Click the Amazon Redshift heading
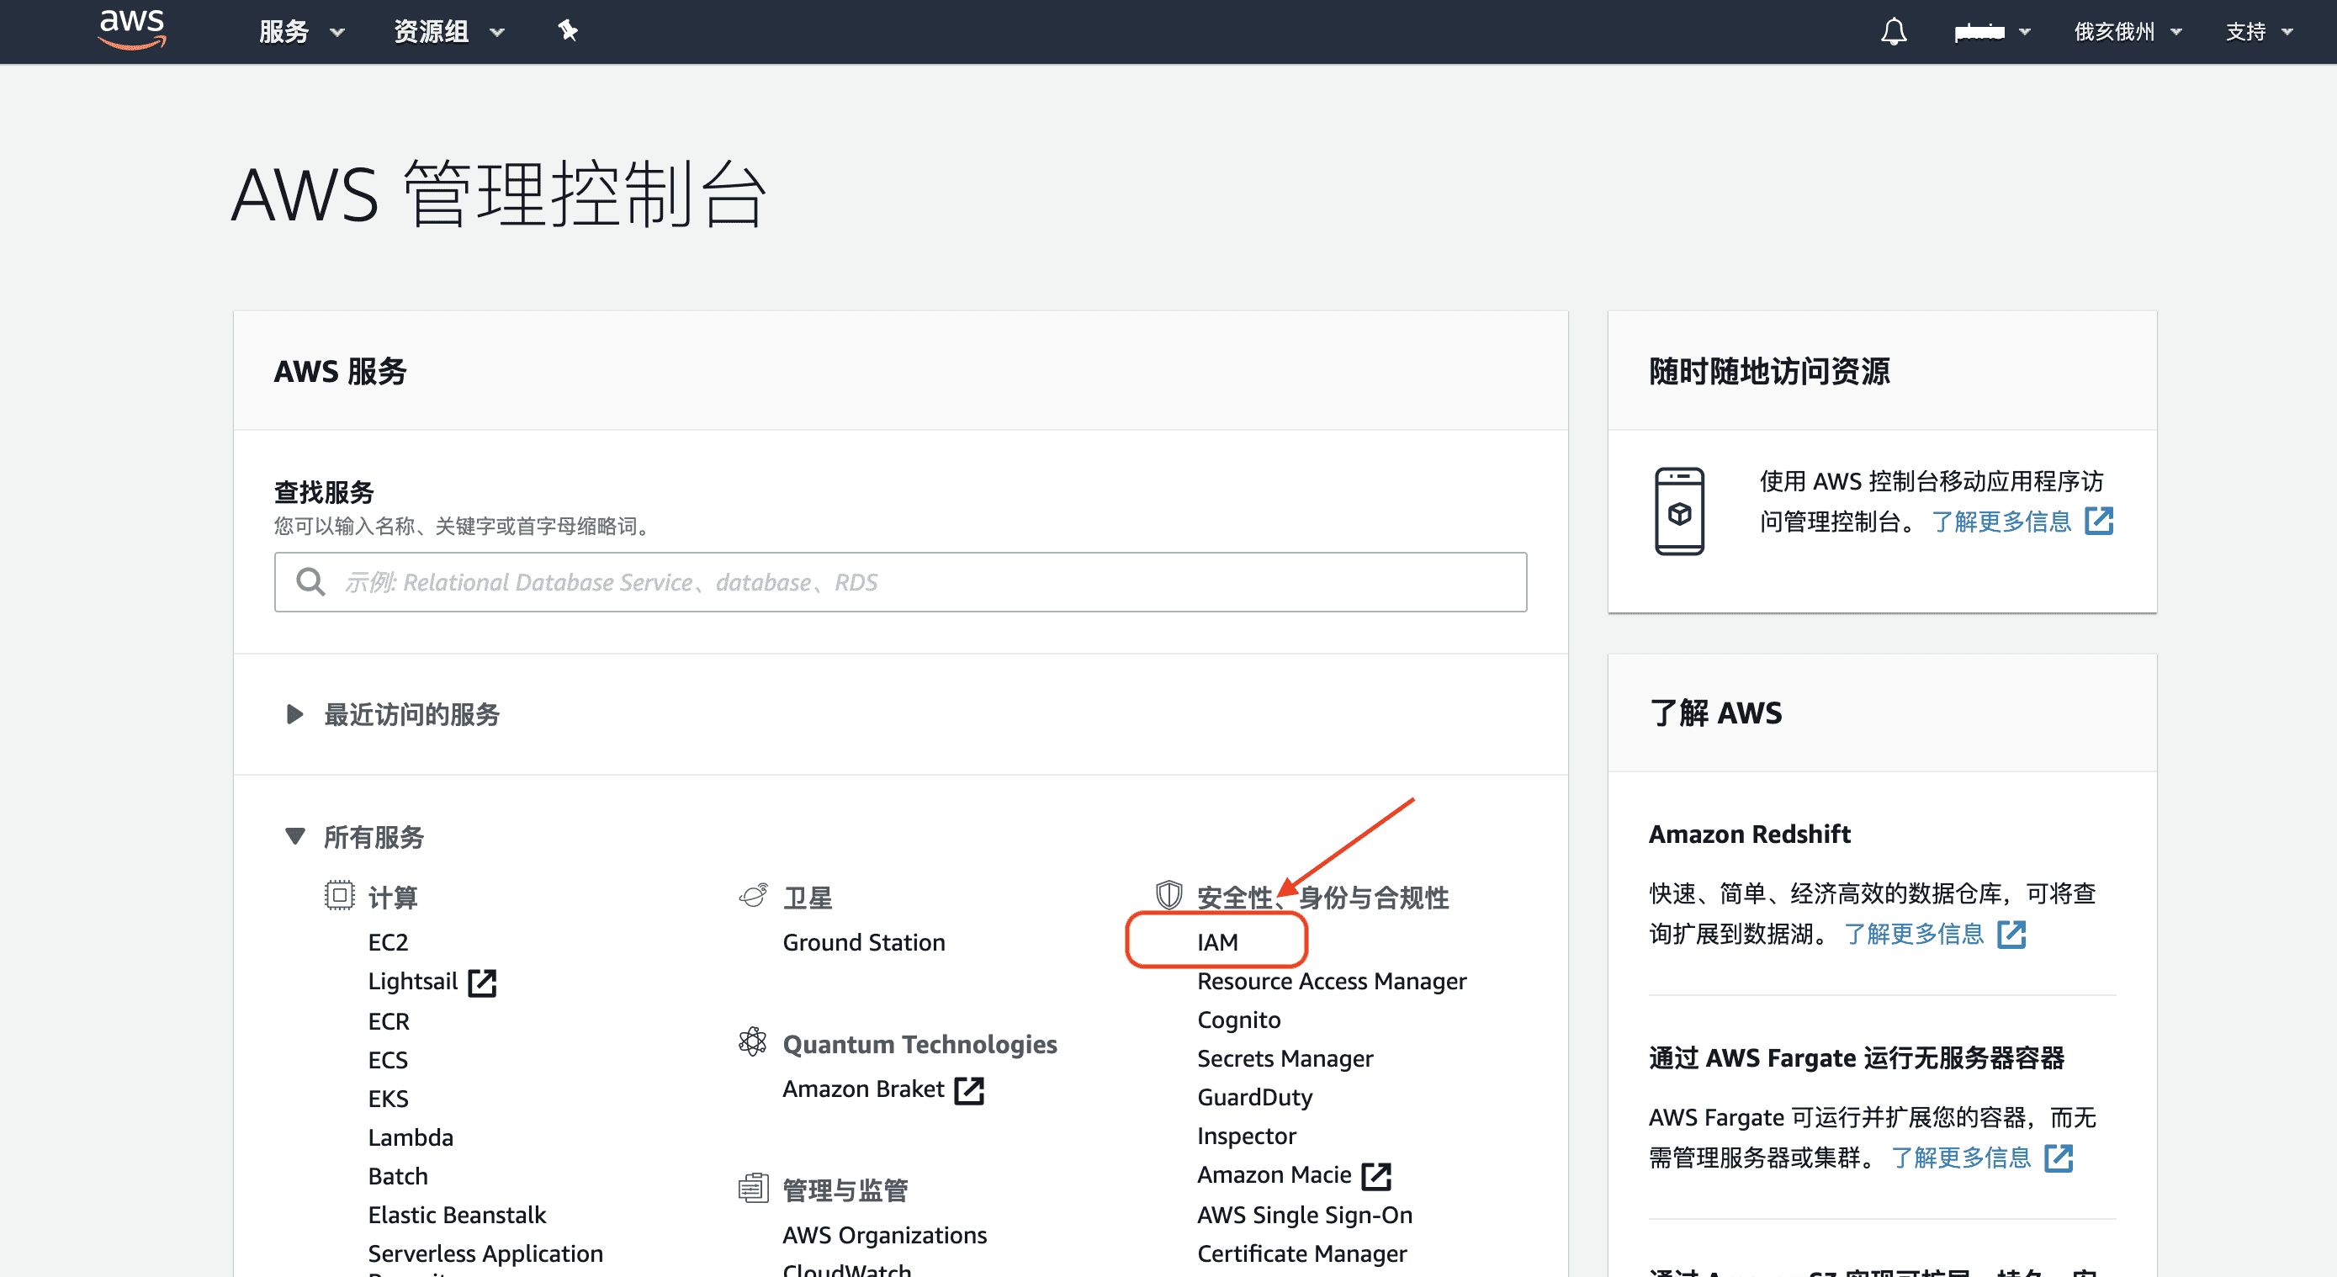The image size is (2337, 1277). click(1749, 834)
